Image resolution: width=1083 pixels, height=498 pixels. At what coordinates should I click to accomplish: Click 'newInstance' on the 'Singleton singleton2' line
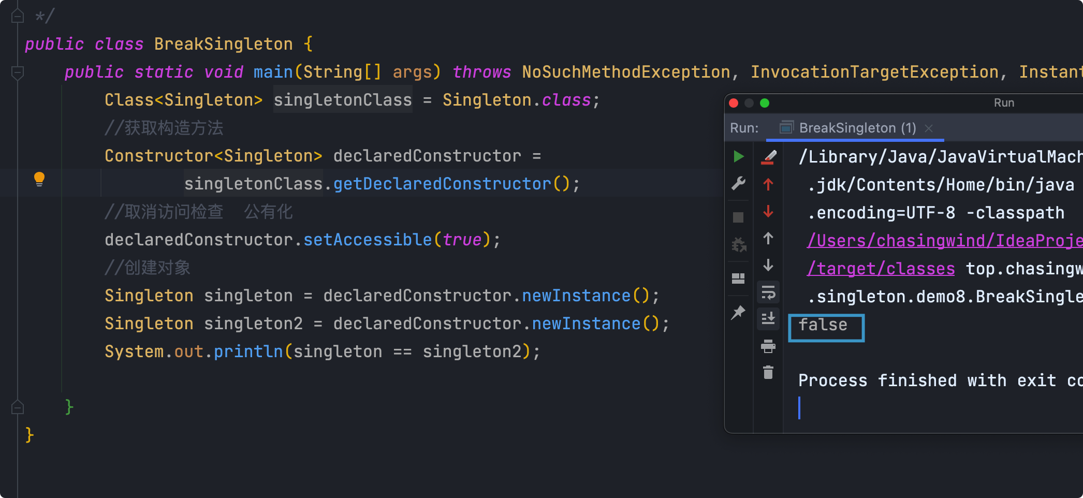point(587,324)
